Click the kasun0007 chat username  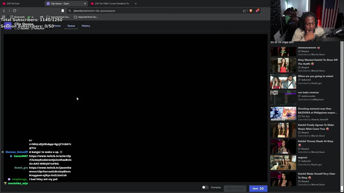click(21, 156)
